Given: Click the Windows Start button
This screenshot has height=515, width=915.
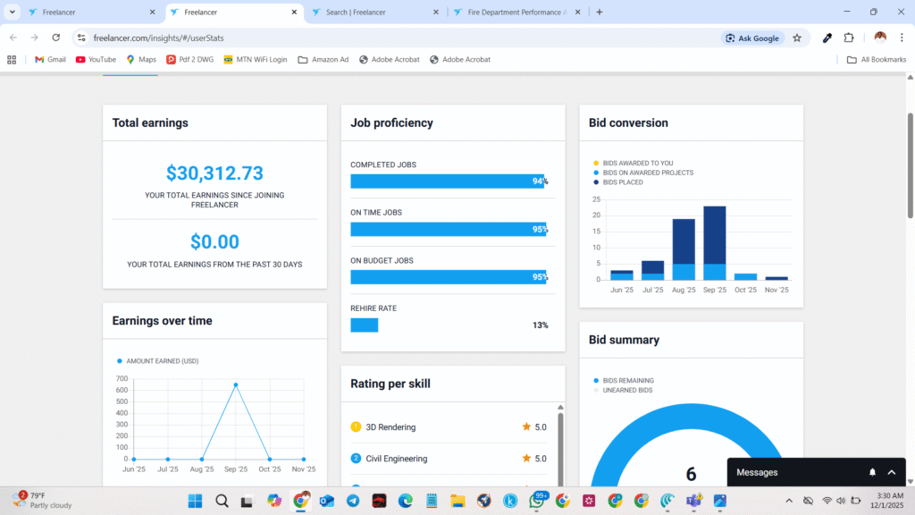Looking at the screenshot, I should click(196, 501).
